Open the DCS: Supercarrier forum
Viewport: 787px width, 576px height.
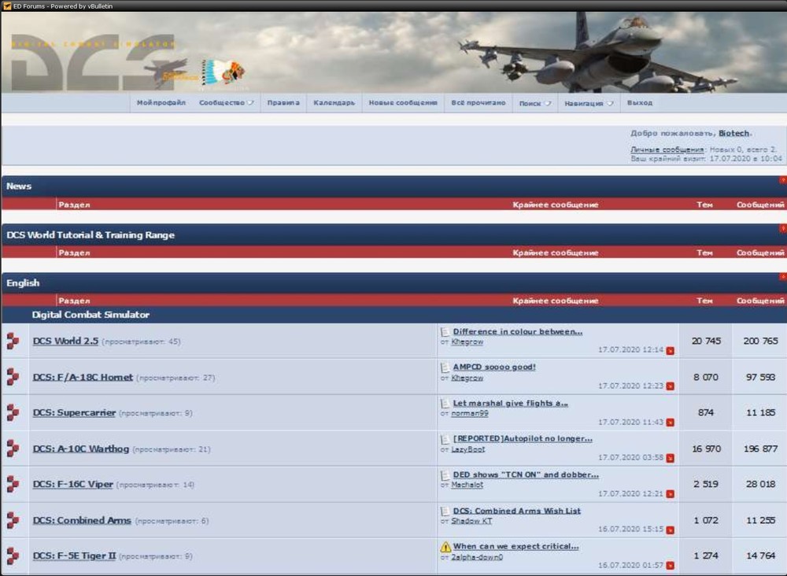click(74, 412)
